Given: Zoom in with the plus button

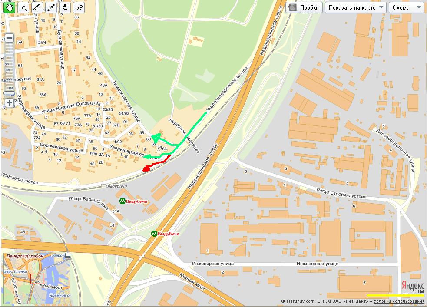Looking at the screenshot, I should [x=9, y=102].
